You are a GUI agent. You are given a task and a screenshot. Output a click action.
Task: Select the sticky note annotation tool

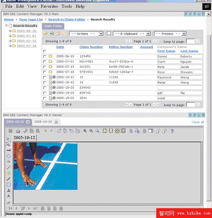point(9,173)
